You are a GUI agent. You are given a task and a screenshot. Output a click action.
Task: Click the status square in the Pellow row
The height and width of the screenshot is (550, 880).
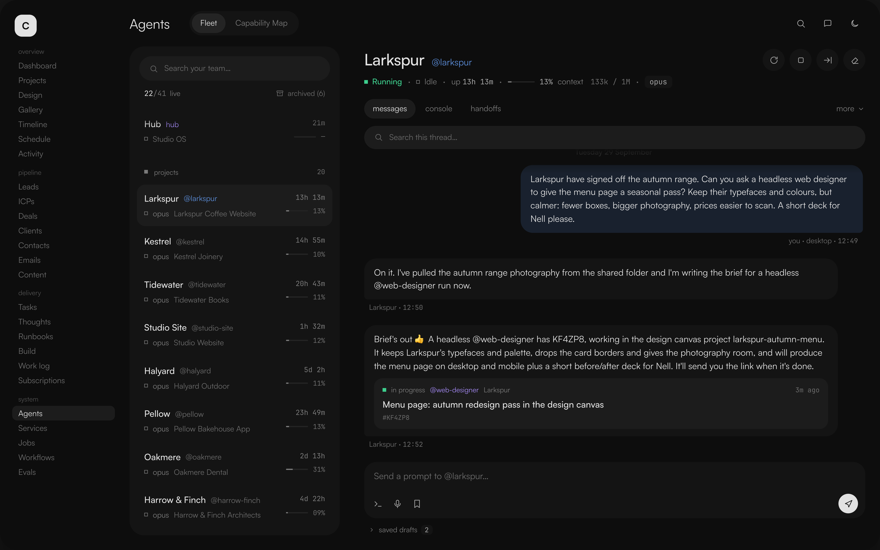(146, 428)
